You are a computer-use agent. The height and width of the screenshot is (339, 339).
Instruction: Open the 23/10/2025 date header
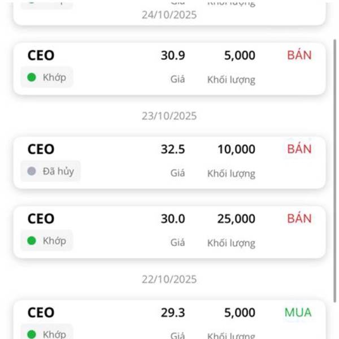point(169,116)
